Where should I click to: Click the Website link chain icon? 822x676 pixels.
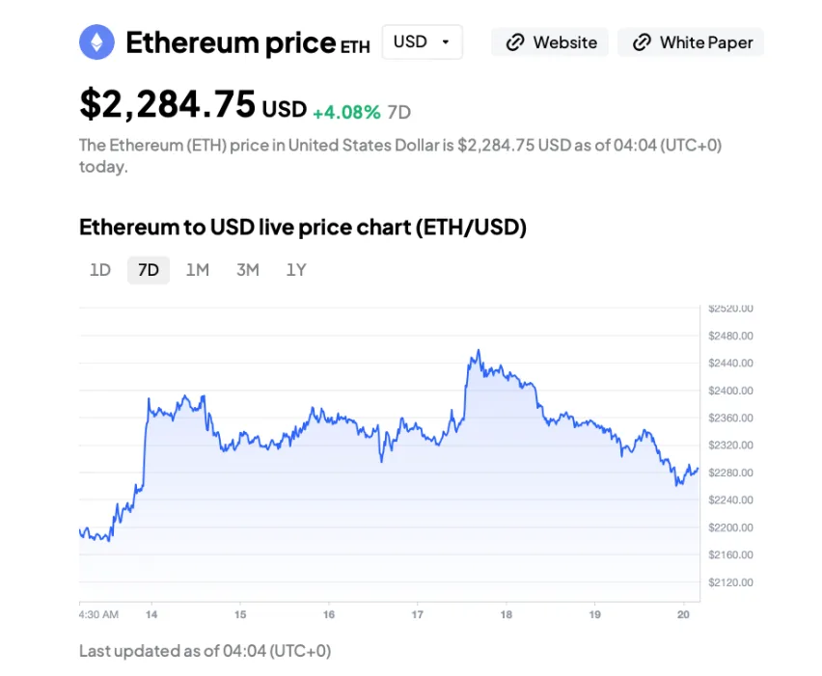click(x=515, y=42)
